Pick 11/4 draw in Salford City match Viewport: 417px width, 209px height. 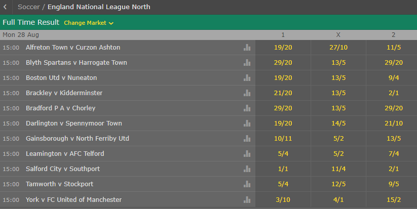coord(338,169)
